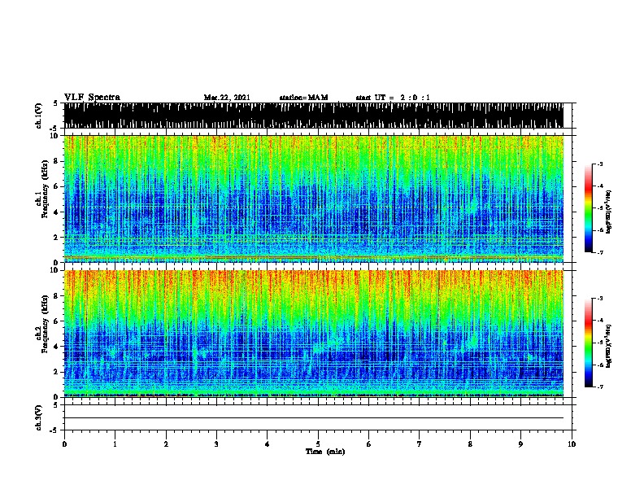Click time axis tick label "9"

pos(520,444)
